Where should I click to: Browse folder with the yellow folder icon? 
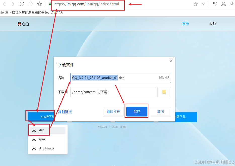164,92
